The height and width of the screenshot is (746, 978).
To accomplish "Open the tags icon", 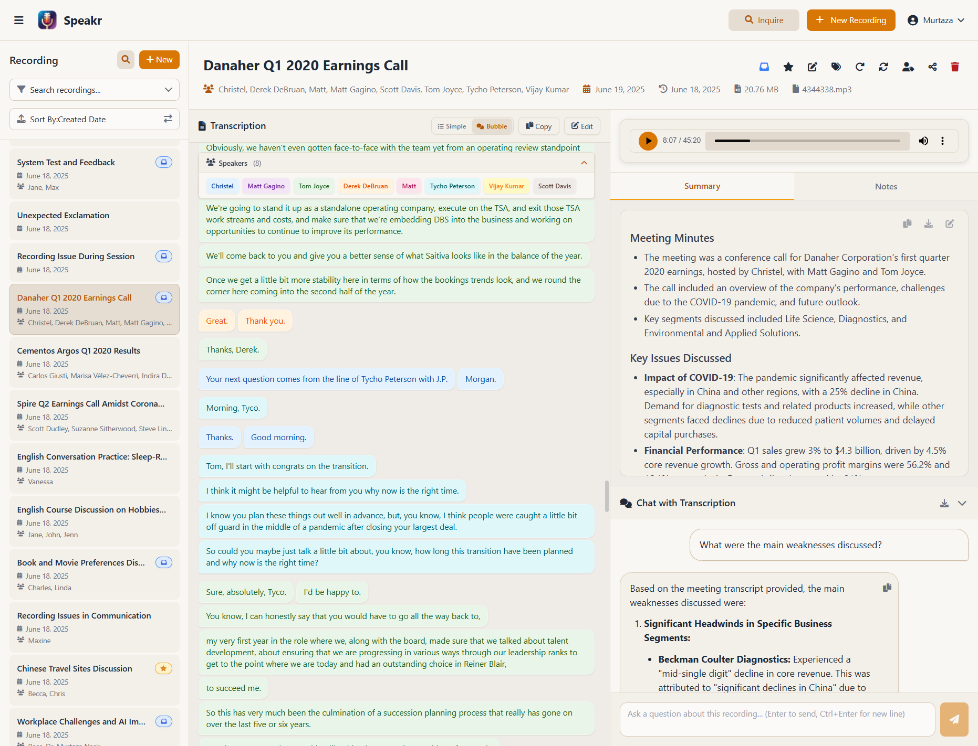I will tap(836, 67).
